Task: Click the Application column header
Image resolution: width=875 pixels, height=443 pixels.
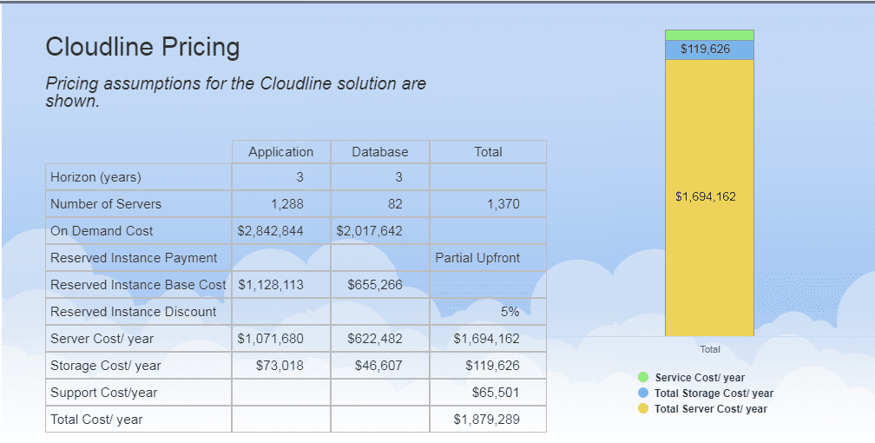Action: point(280,152)
